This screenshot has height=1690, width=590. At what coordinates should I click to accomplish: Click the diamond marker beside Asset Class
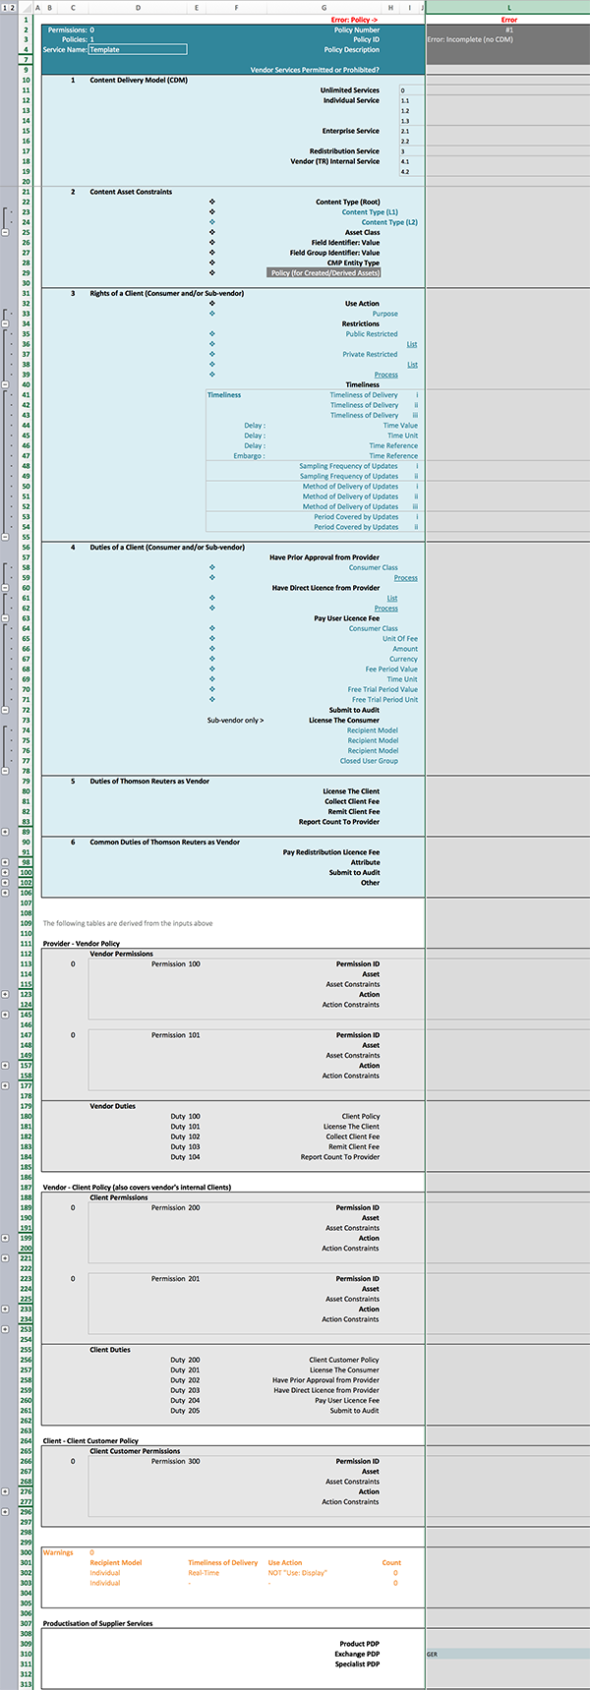(211, 232)
